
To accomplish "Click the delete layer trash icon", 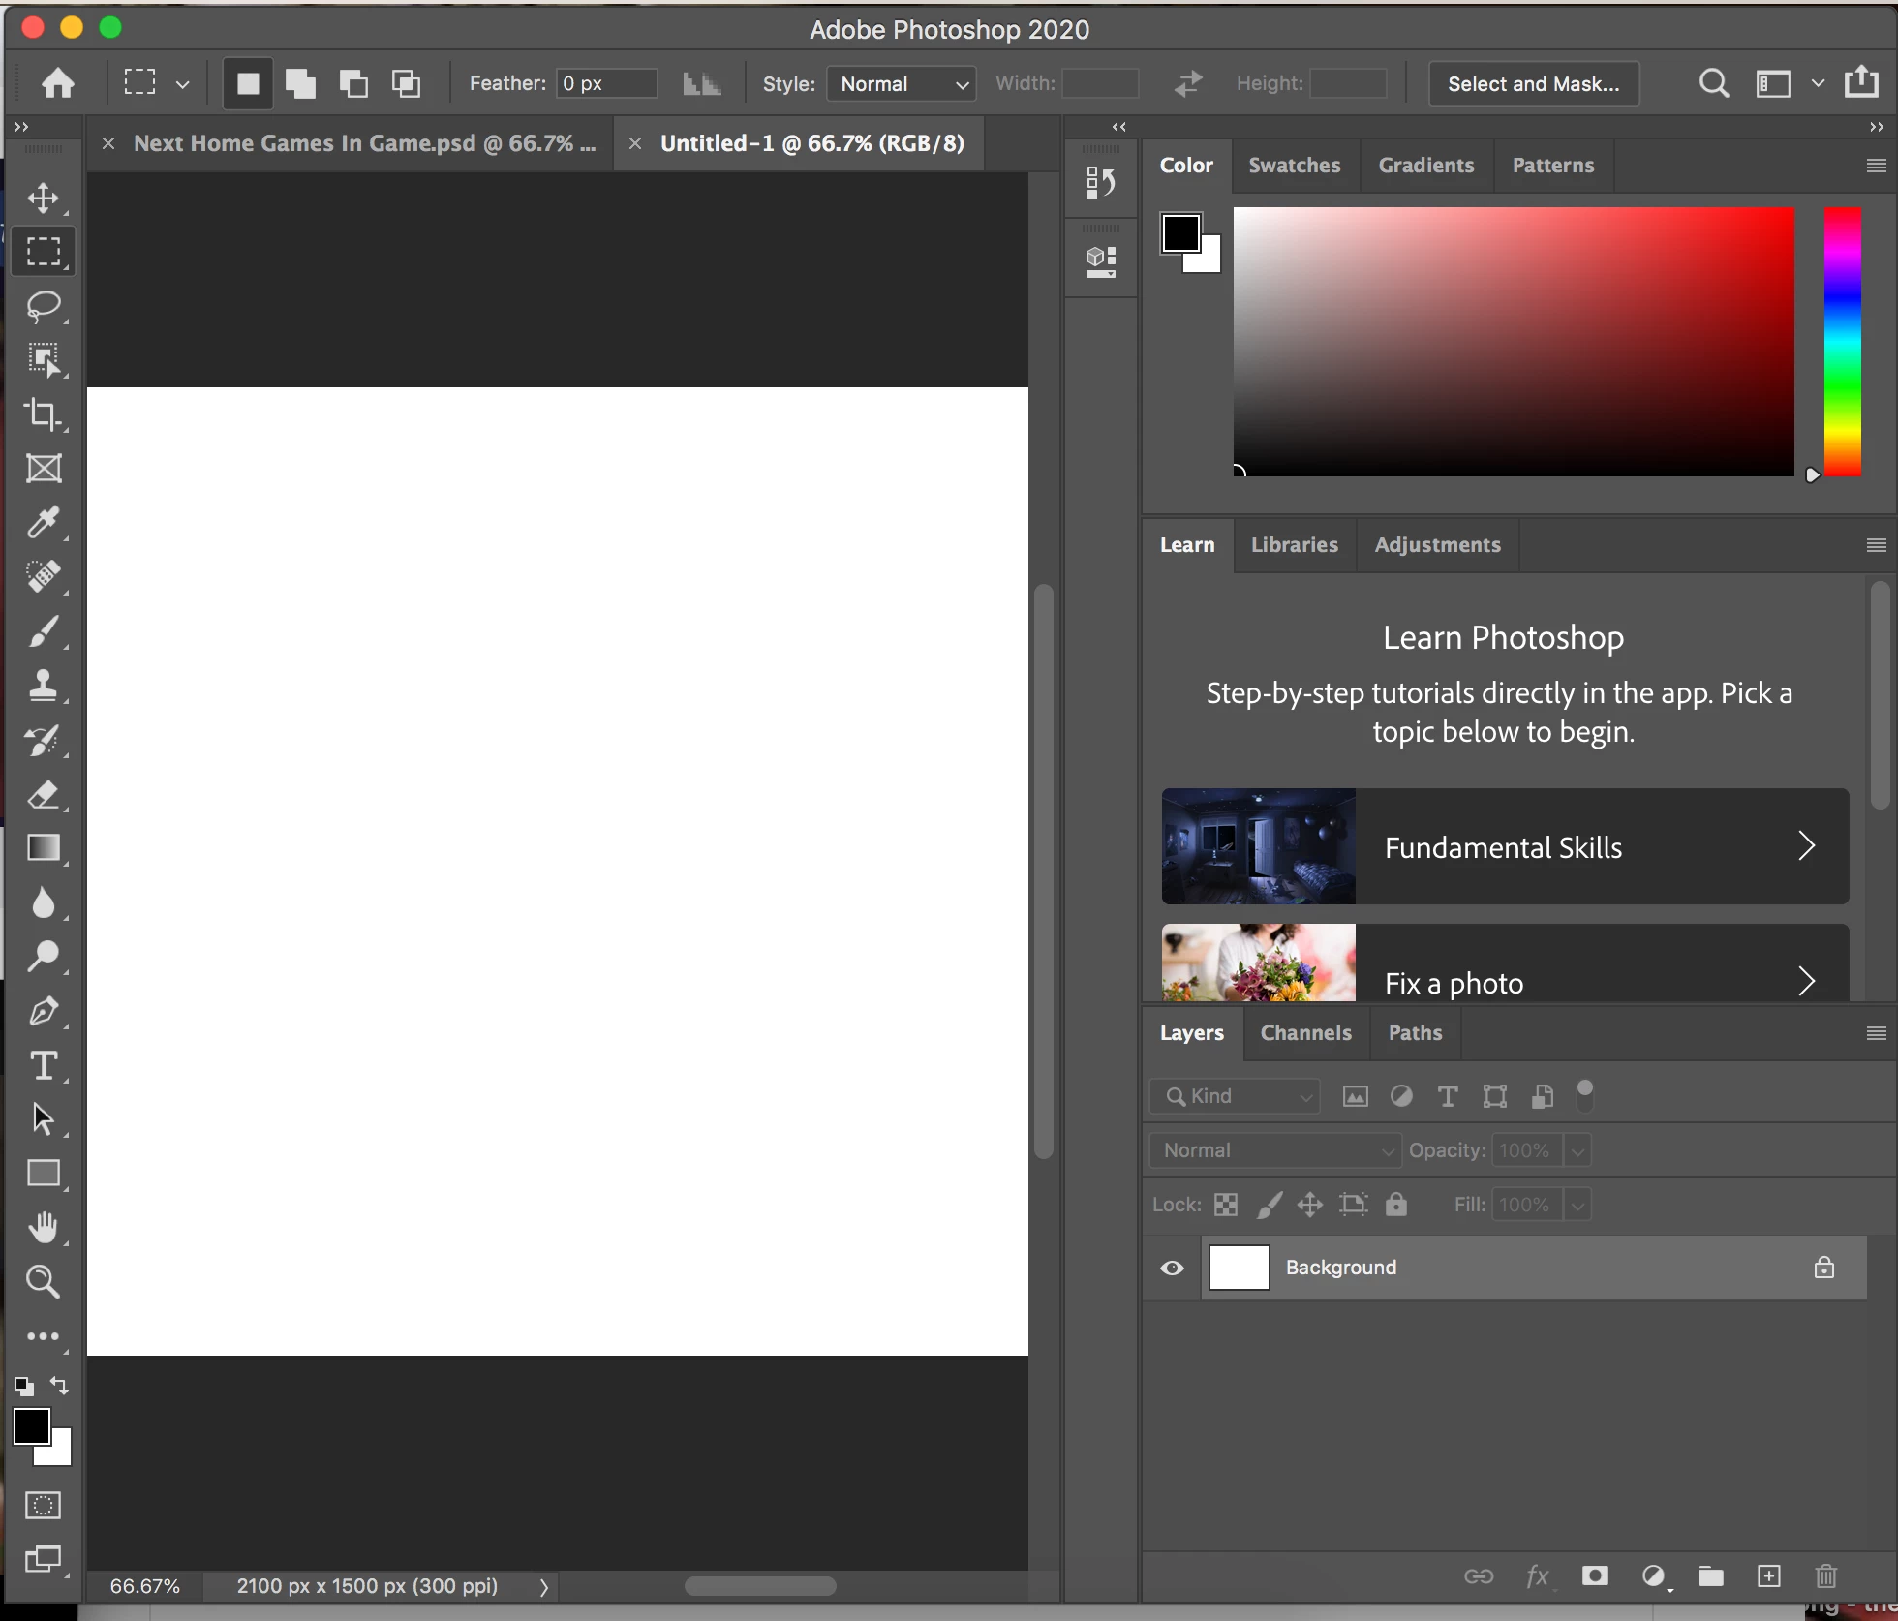I will pos(1825,1575).
